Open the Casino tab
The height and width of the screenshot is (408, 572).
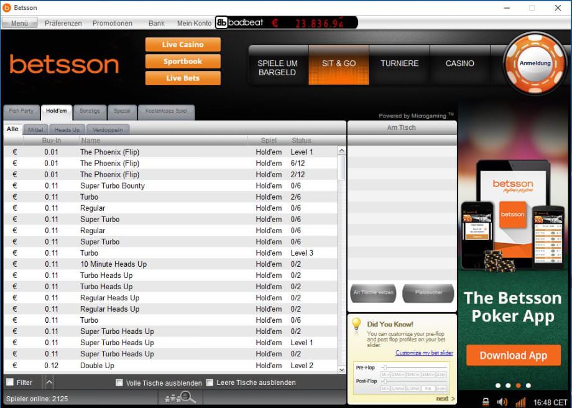(459, 65)
